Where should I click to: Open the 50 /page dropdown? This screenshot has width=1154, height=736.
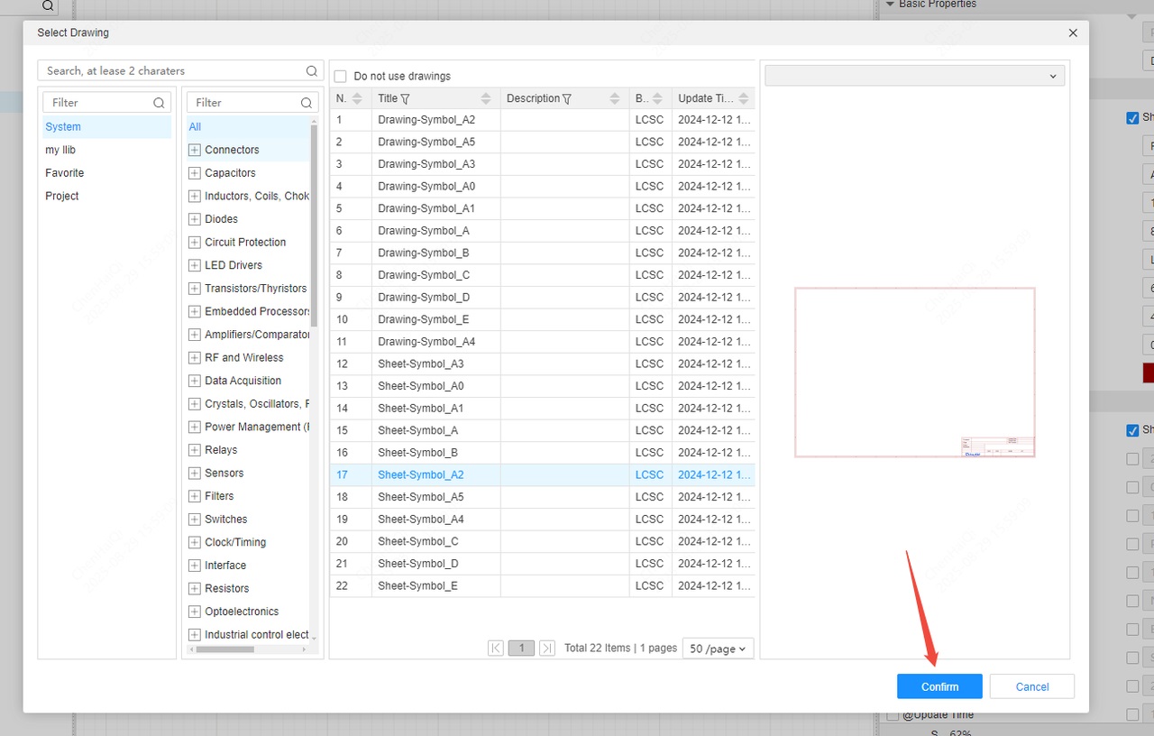pos(718,649)
